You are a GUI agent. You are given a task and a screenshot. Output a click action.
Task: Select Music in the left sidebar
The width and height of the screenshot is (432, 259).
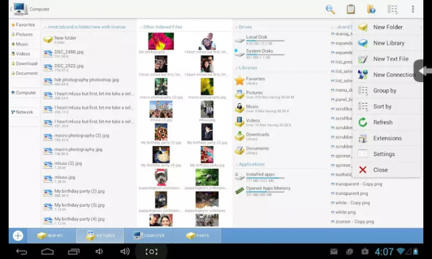coord(22,44)
